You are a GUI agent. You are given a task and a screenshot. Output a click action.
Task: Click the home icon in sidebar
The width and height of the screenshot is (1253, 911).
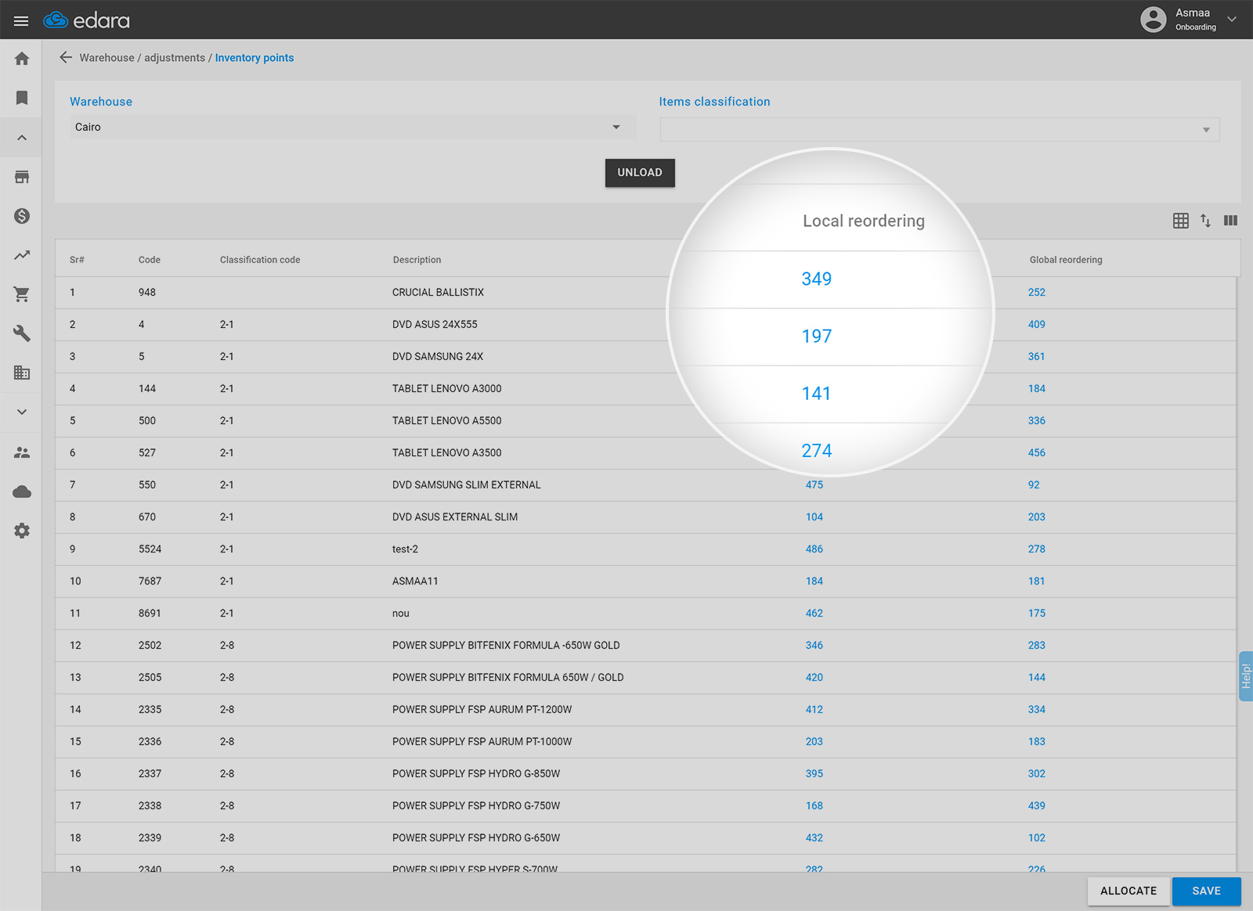click(x=22, y=59)
